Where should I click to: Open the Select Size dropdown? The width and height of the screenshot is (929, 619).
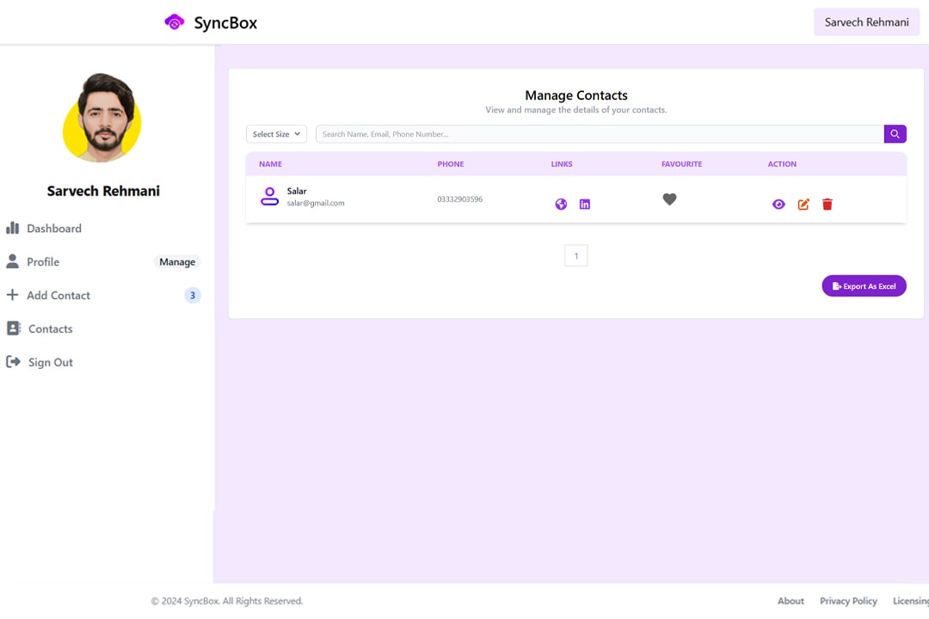276,134
